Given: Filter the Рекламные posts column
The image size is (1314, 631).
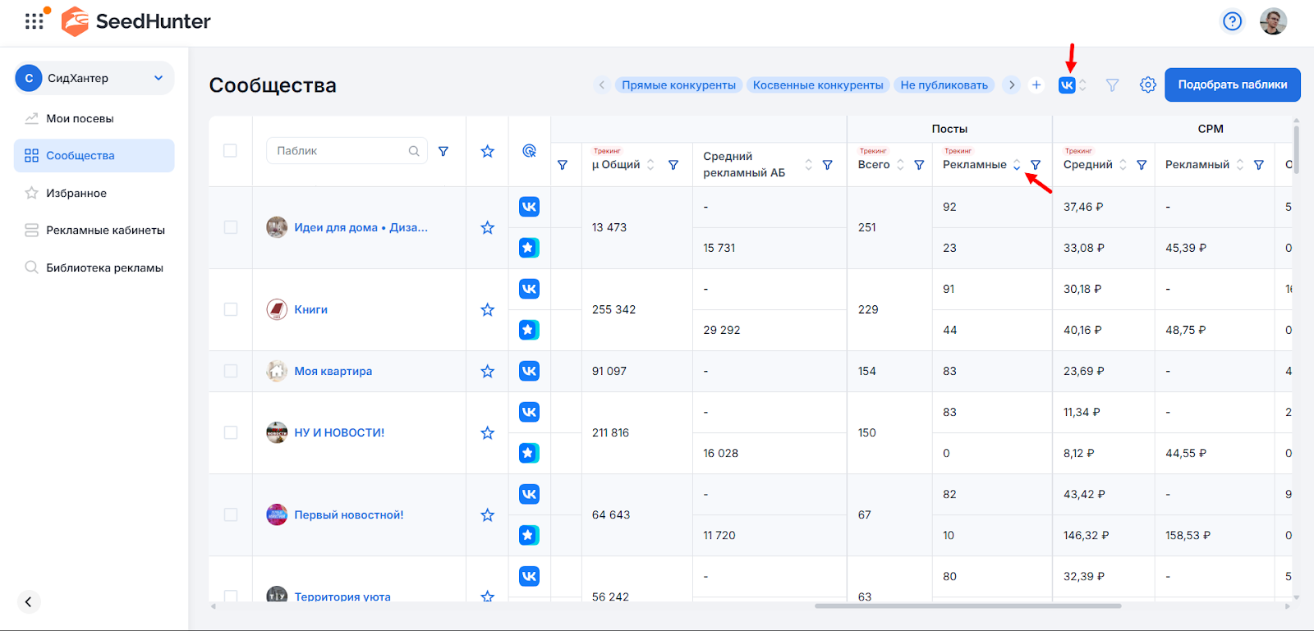Looking at the screenshot, I should pyautogui.click(x=1036, y=165).
